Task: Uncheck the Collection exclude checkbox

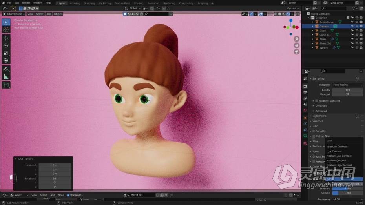Action: [348, 18]
